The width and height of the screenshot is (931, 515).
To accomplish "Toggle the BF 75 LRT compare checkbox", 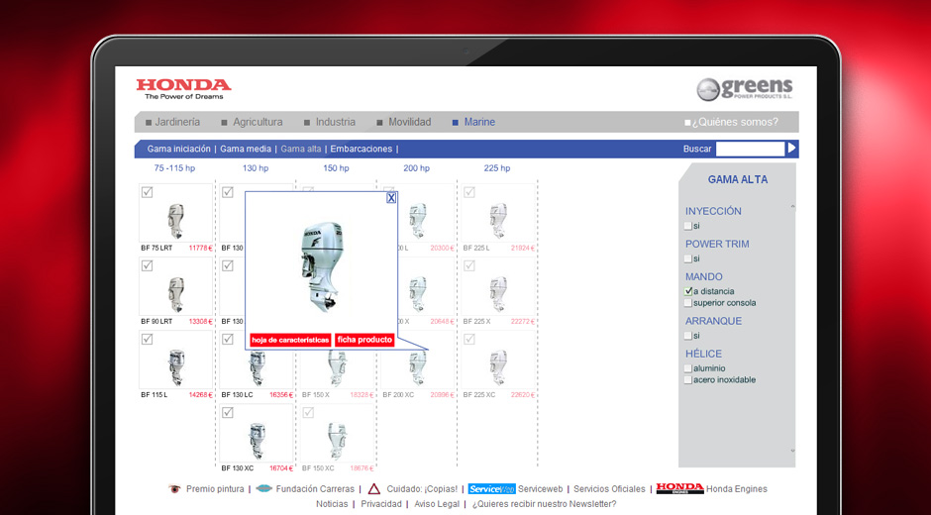I will (x=148, y=192).
